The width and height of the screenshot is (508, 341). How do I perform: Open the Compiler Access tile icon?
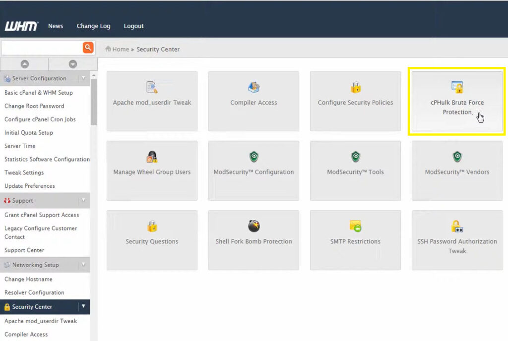[x=254, y=88]
